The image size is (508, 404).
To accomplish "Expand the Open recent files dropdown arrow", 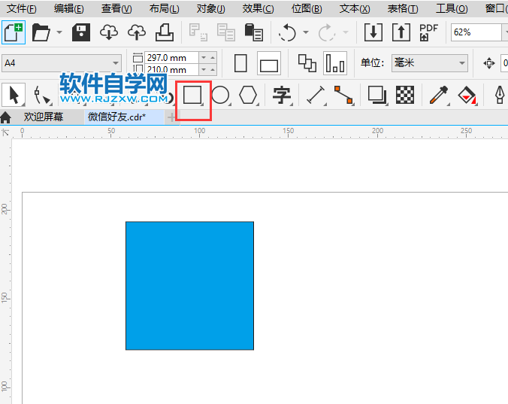I will (x=59, y=32).
